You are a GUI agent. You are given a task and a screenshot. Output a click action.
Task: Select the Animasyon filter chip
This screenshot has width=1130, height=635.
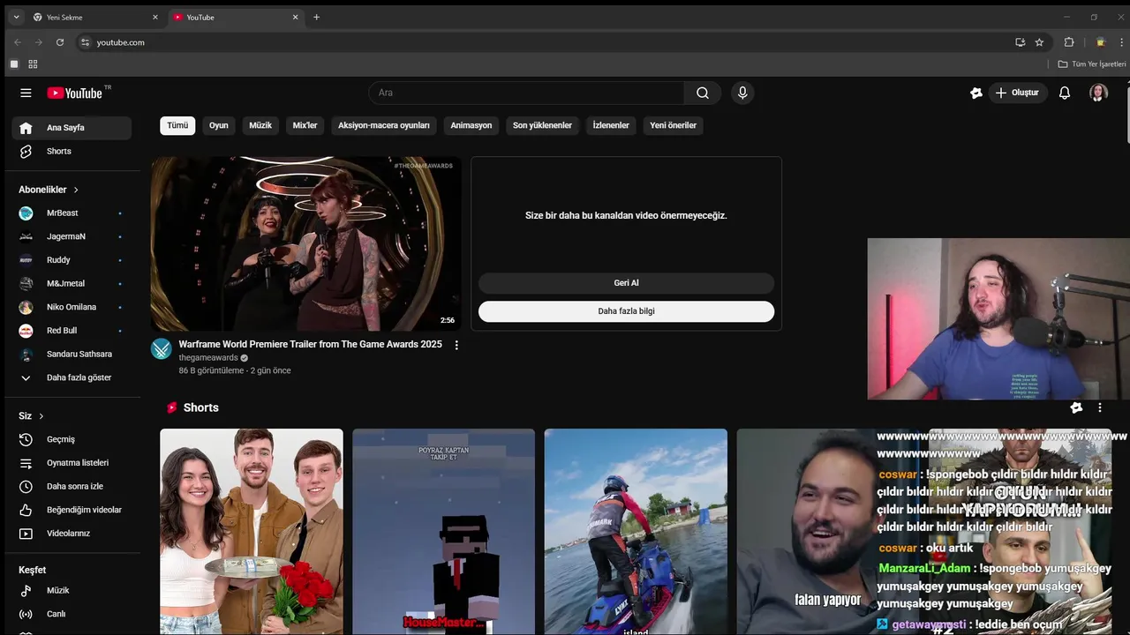pos(471,125)
